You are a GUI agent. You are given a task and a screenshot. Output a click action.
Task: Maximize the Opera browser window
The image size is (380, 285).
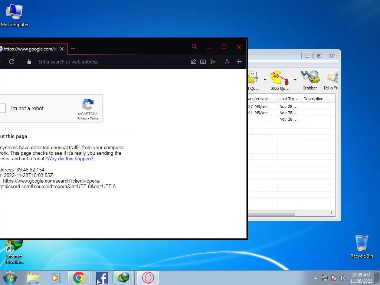[224, 47]
